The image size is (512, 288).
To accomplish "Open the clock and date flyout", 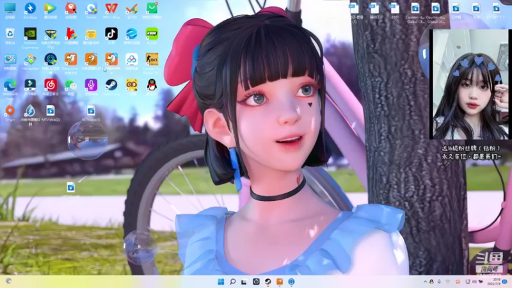I will click(x=493, y=282).
